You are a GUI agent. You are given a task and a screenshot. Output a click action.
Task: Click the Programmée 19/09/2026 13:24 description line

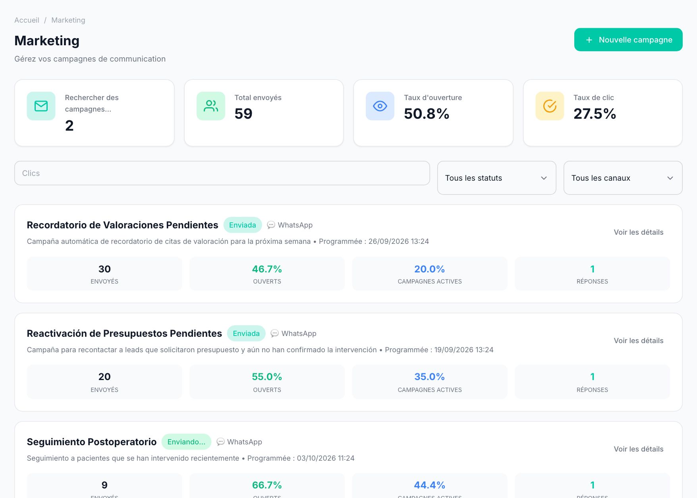point(260,350)
